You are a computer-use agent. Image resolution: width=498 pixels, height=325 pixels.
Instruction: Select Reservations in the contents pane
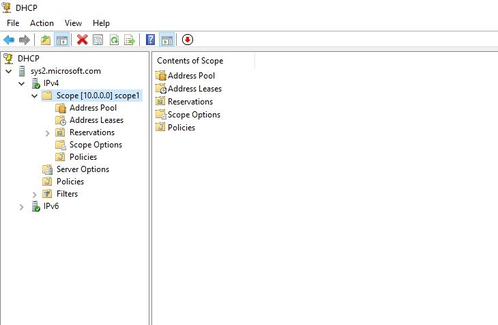190,102
